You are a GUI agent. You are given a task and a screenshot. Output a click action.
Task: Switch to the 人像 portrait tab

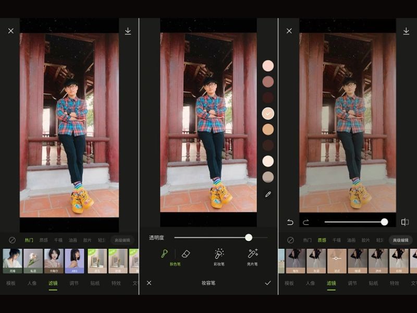coord(33,282)
